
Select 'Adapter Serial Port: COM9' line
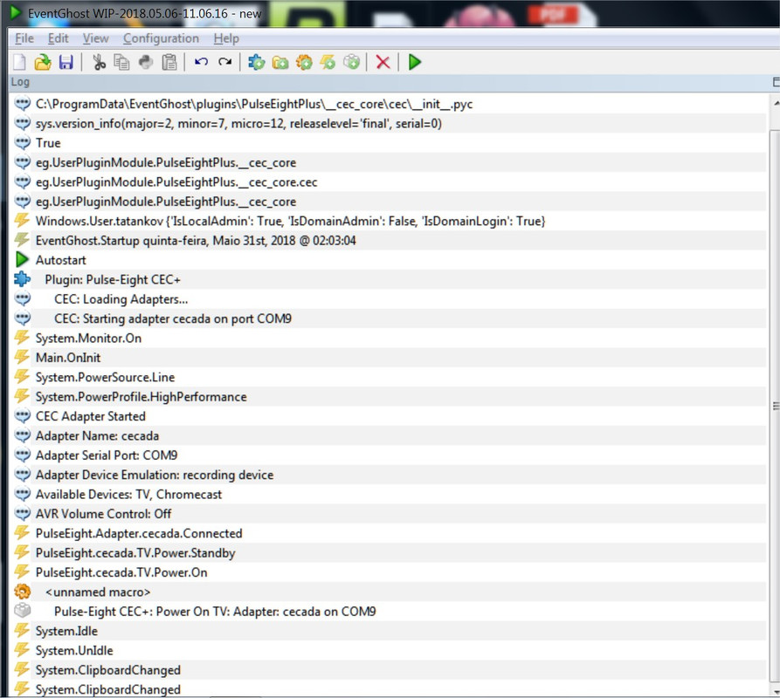(390, 455)
